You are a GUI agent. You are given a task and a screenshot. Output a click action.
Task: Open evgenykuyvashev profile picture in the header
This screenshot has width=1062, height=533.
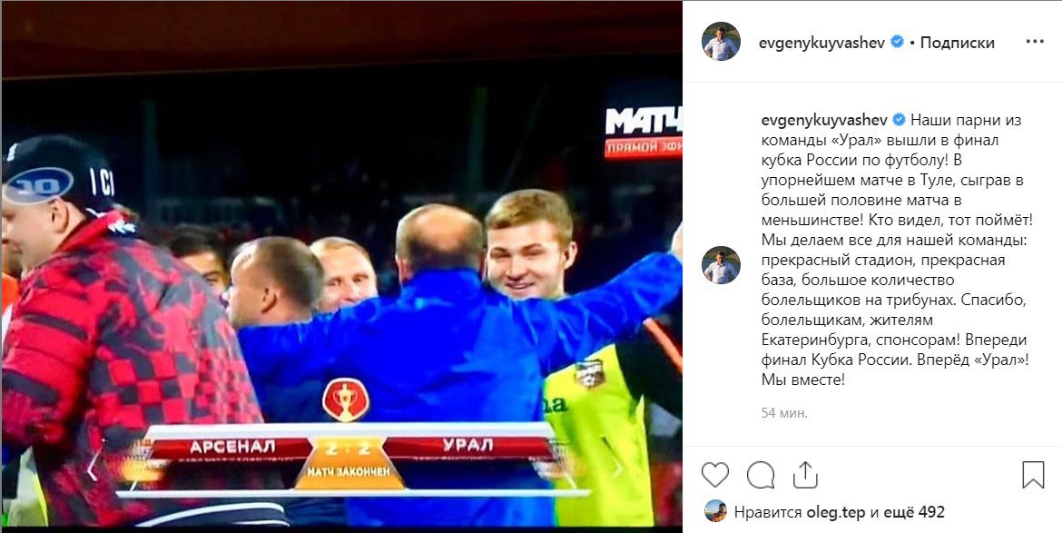(721, 41)
